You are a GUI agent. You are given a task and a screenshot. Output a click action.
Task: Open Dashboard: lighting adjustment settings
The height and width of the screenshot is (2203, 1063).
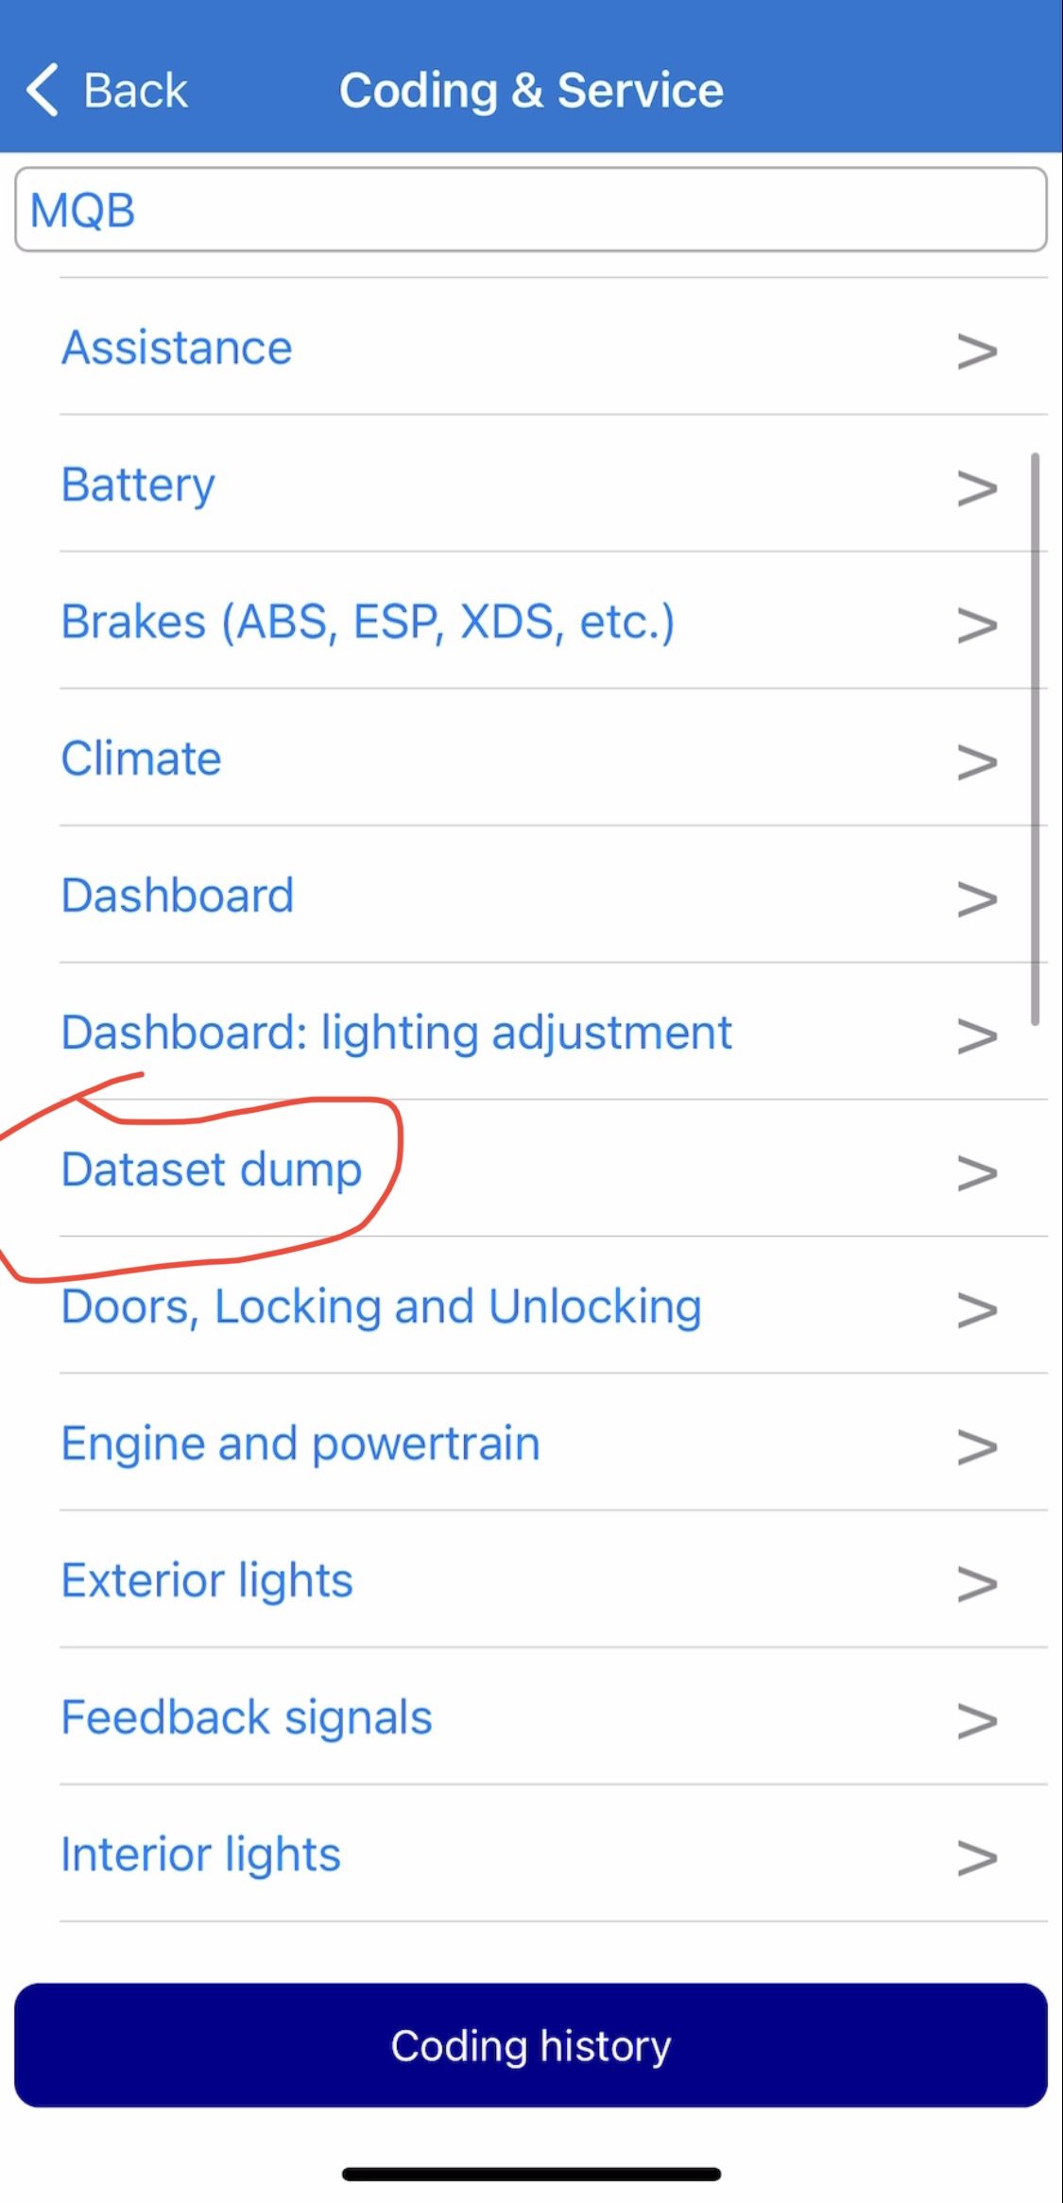(396, 1033)
